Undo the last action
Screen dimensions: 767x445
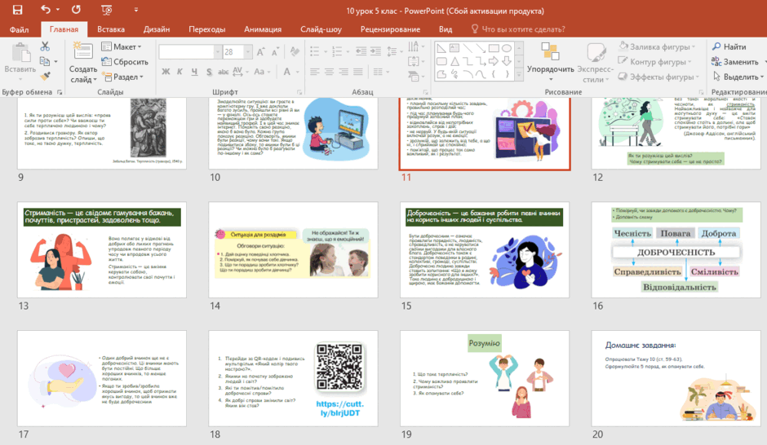click(x=46, y=10)
